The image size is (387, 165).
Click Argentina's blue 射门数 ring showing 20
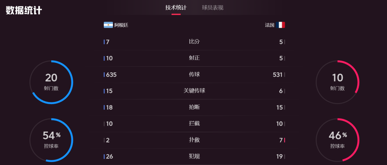point(51,82)
